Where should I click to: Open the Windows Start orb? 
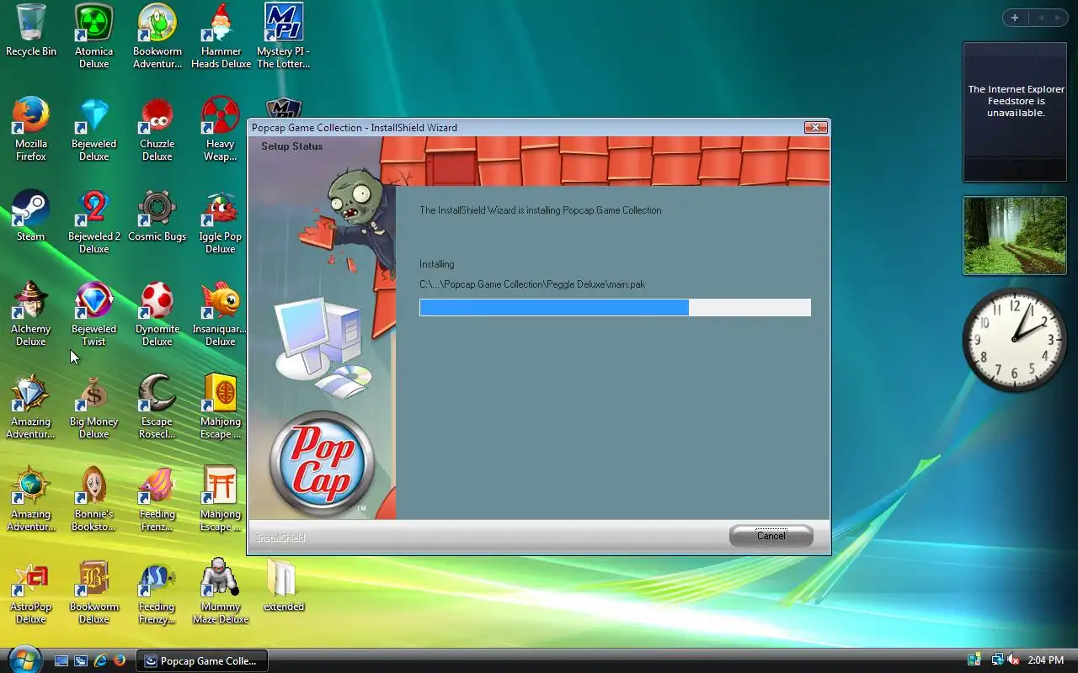tap(24, 659)
